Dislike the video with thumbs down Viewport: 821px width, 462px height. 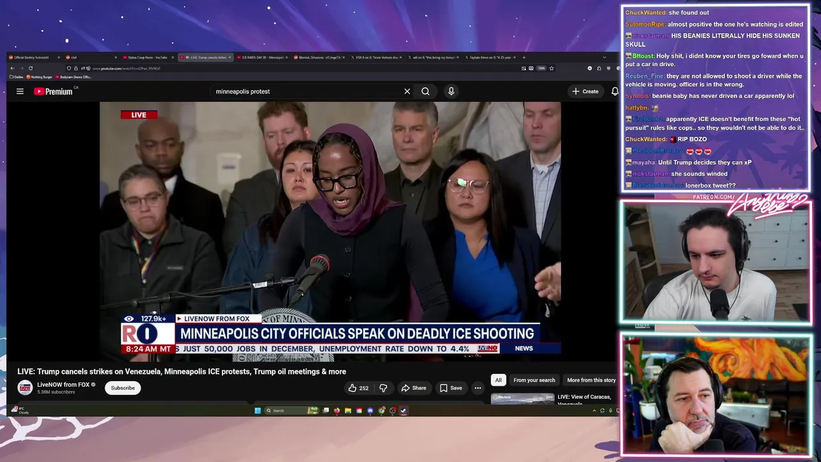tap(383, 388)
